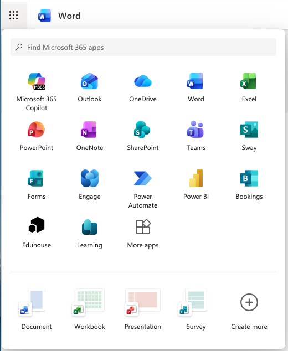Screen dimensions: 288x351
Task: Click the Create more plus button
Action: click(249, 302)
